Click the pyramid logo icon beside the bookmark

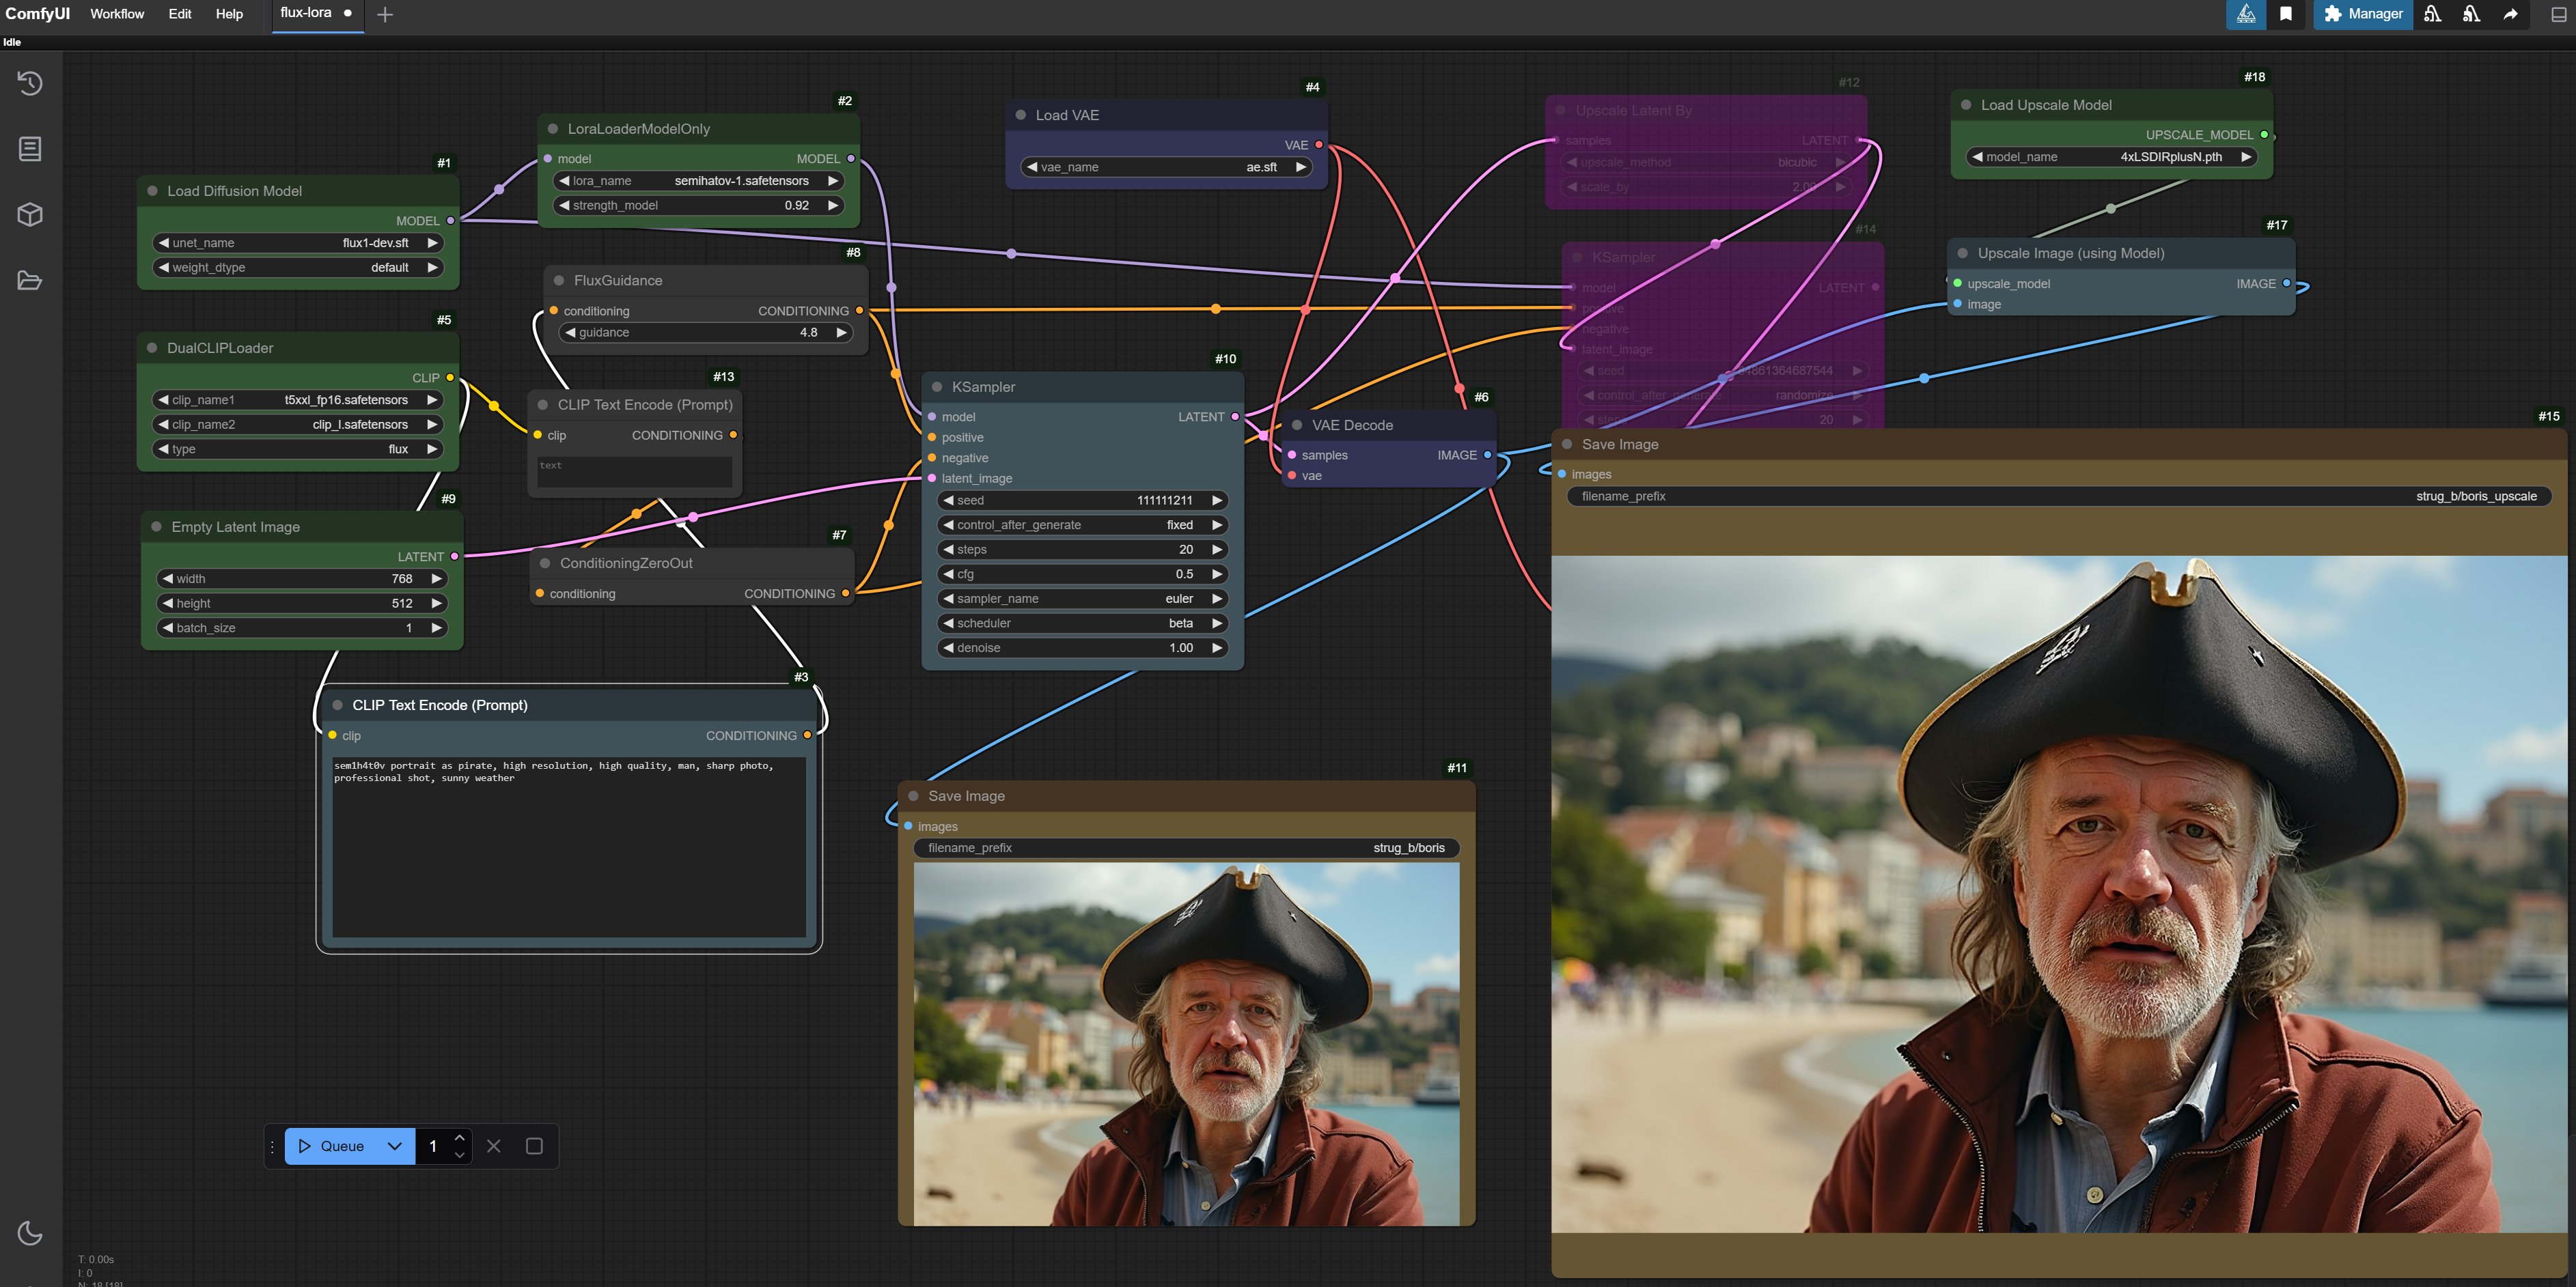pyautogui.click(x=2246, y=14)
